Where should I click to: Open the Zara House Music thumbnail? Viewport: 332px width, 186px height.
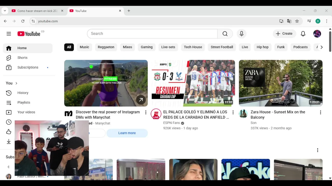(x=281, y=83)
